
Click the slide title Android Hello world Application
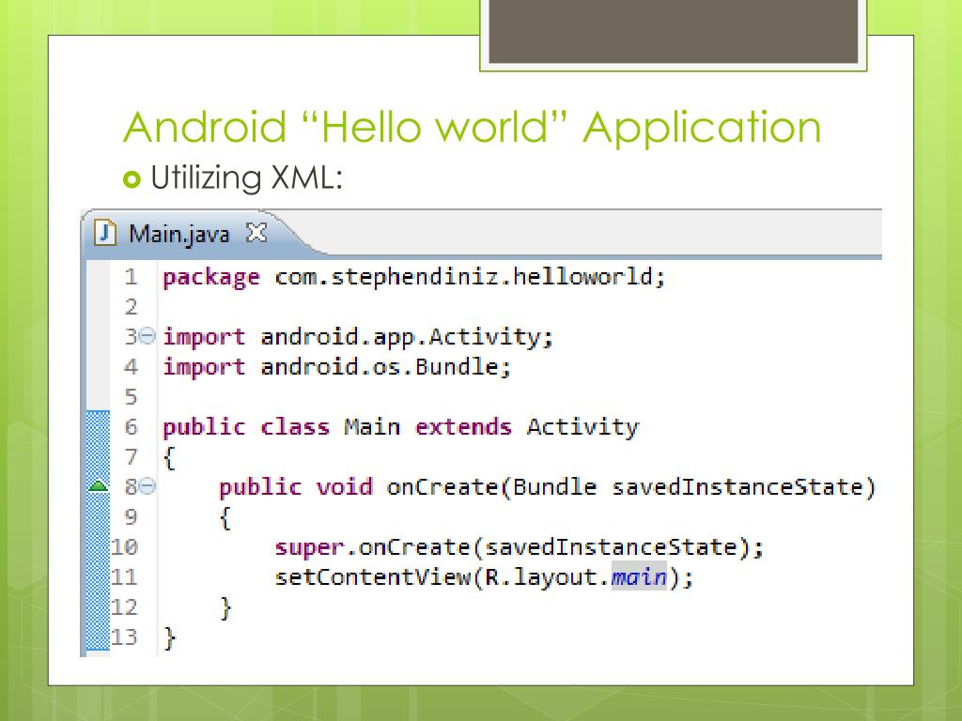pos(472,128)
